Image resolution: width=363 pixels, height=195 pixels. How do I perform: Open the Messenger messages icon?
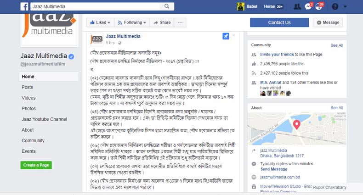pos(308,6)
